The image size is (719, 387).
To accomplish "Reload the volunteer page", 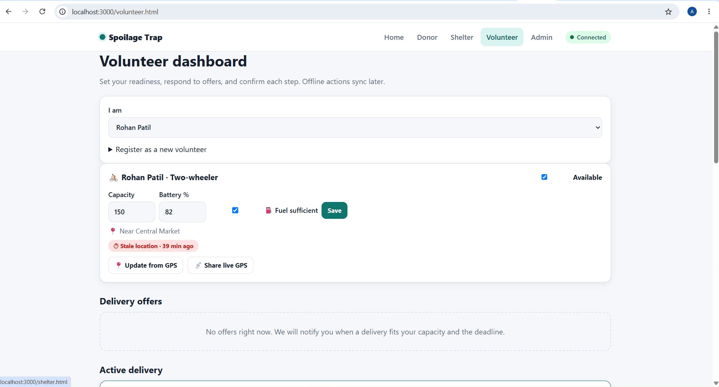I will tap(42, 12).
